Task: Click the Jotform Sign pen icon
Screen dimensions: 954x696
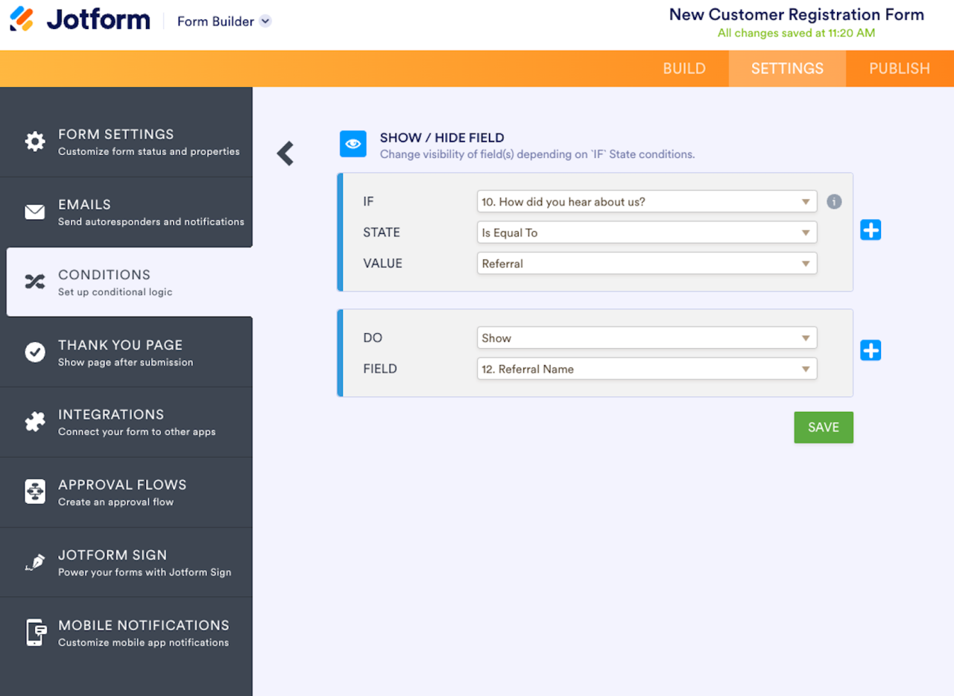Action: click(x=35, y=563)
